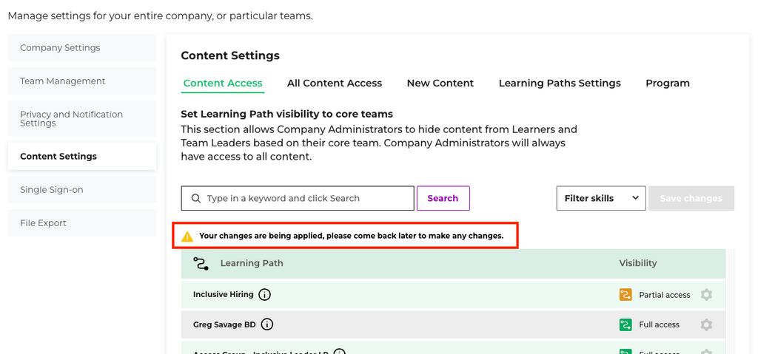Open the Filter skills dropdown
Viewport: 758px width, 354px height.
(601, 199)
